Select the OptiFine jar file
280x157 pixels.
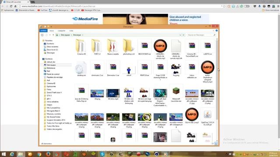tap(207, 116)
